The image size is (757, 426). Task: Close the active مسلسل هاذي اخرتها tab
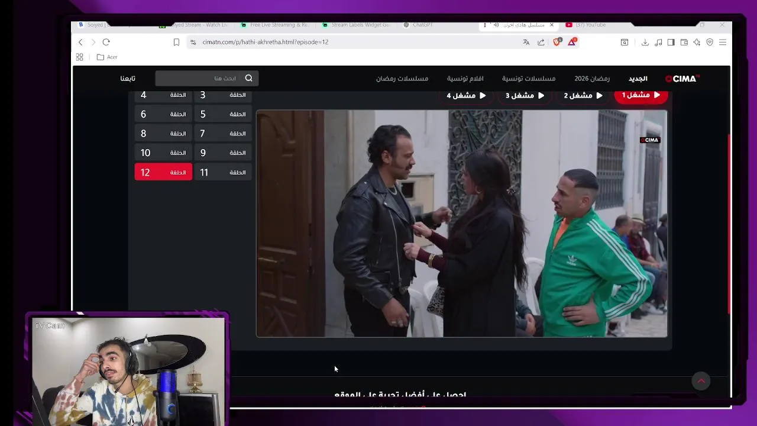click(x=552, y=25)
